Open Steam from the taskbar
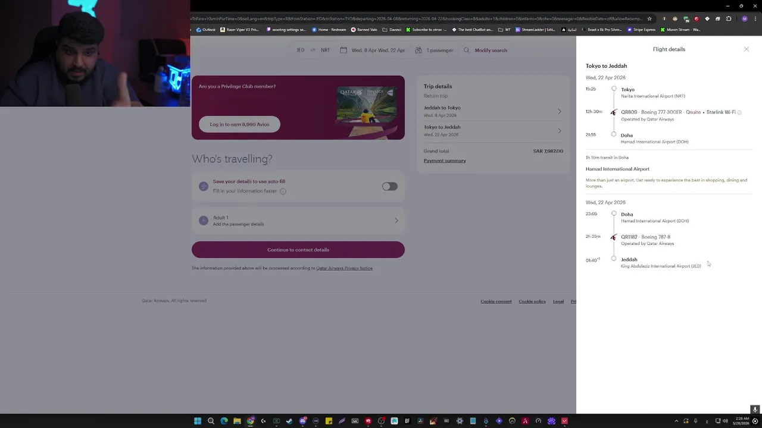 pyautogui.click(x=289, y=421)
